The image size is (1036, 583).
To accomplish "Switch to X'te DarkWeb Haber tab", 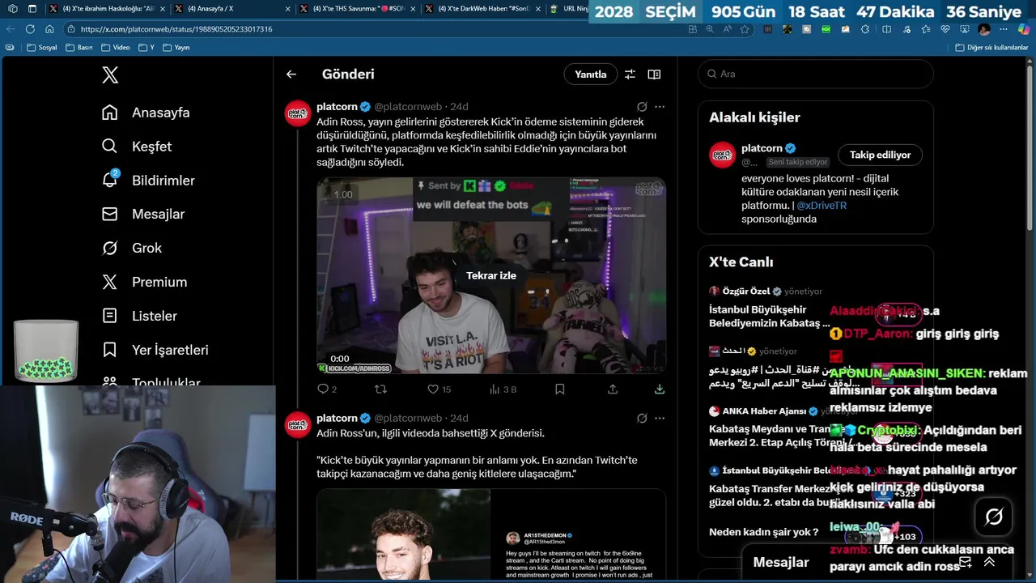I will tap(482, 9).
